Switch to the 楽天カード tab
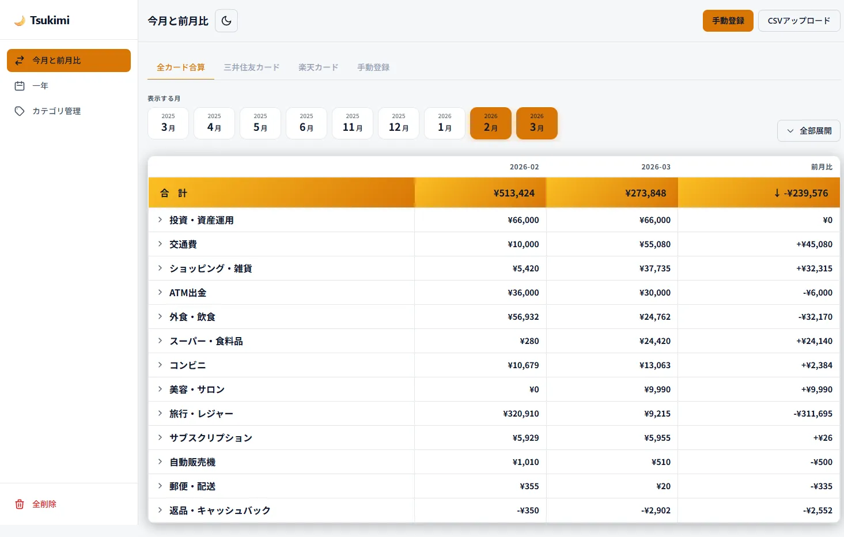The width and height of the screenshot is (844, 537). 319,67
